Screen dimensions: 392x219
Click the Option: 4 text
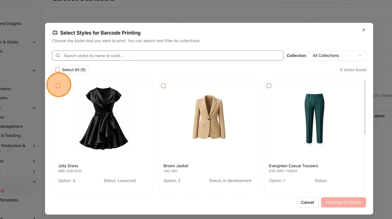tap(66, 181)
